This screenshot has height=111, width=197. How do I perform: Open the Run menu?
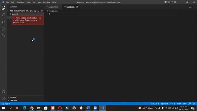coord(39,2)
